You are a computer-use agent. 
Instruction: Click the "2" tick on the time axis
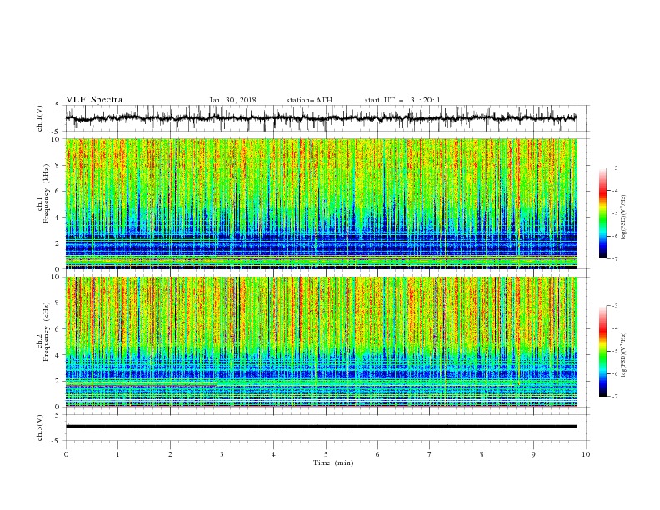(x=170, y=454)
